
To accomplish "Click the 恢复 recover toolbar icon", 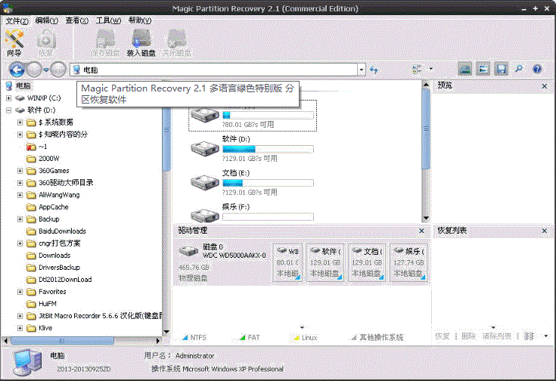I will pos(46,43).
